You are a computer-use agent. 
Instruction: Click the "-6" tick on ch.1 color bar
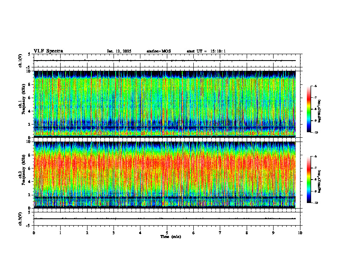(315, 86)
